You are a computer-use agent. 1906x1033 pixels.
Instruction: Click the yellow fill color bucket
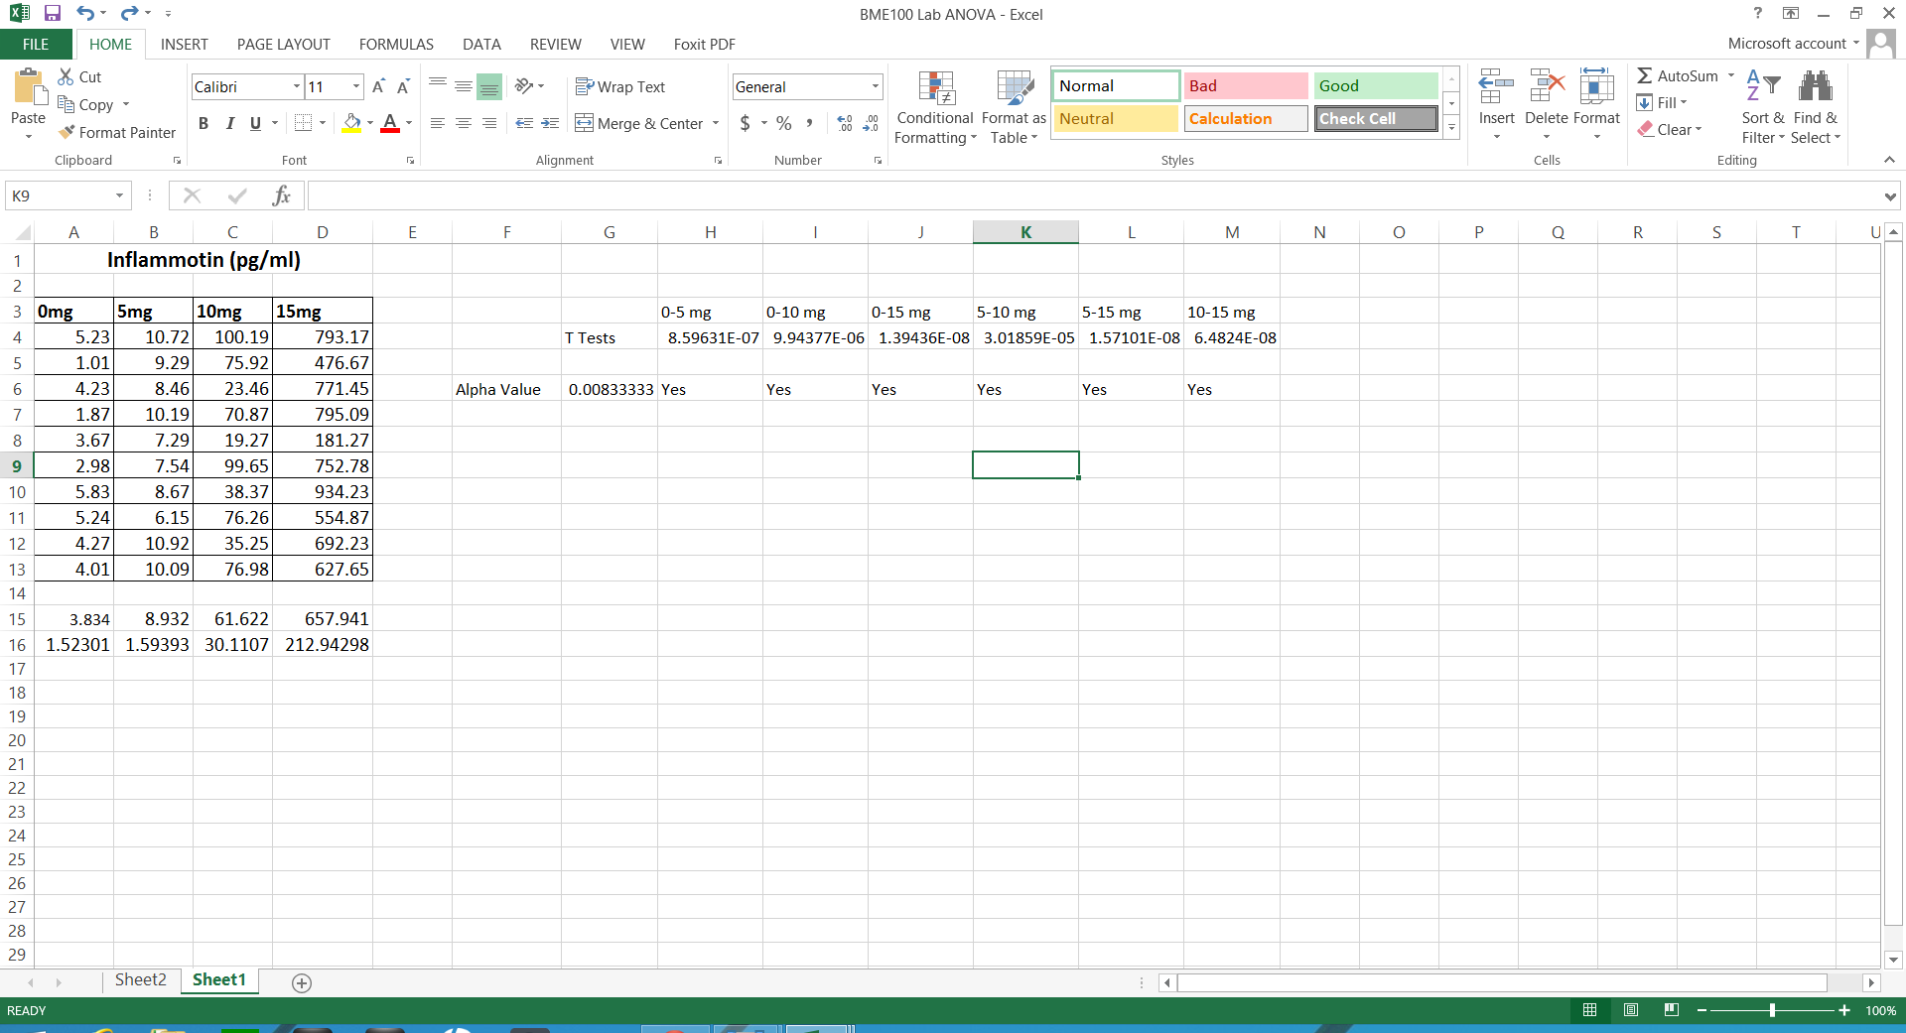click(x=351, y=123)
